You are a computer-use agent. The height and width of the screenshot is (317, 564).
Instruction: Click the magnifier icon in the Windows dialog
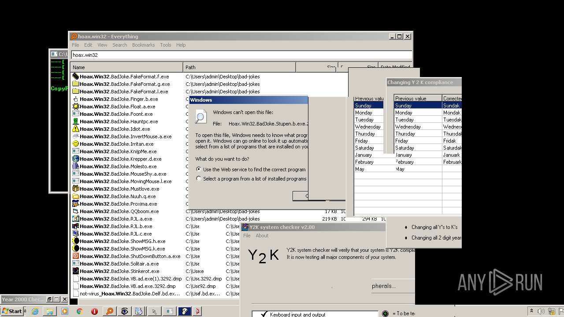[201, 117]
